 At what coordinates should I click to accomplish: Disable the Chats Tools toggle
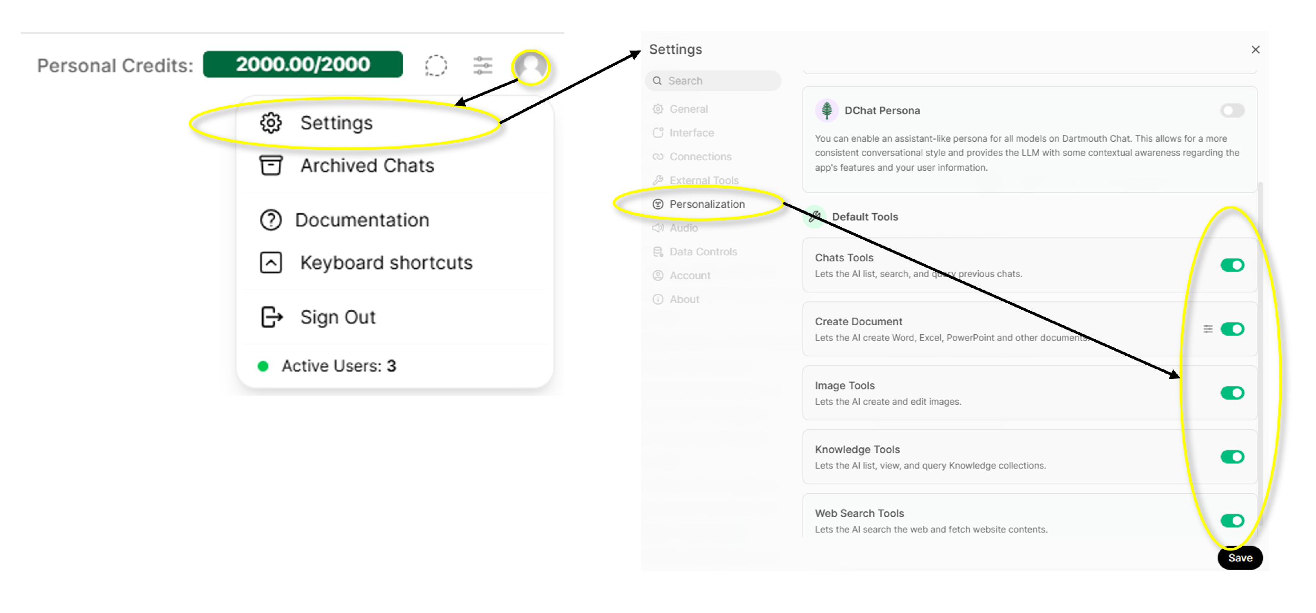(x=1232, y=265)
